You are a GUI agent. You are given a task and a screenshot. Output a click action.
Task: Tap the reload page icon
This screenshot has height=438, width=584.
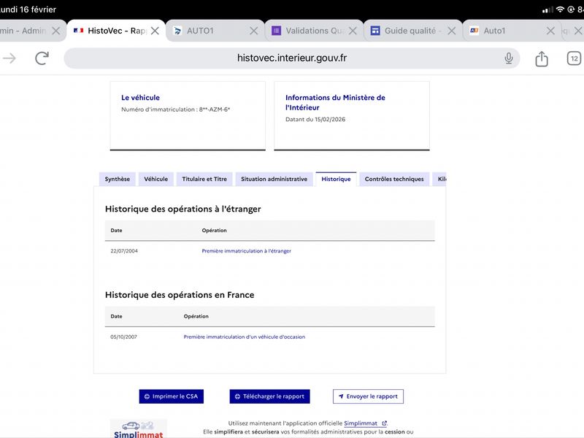pyautogui.click(x=42, y=58)
